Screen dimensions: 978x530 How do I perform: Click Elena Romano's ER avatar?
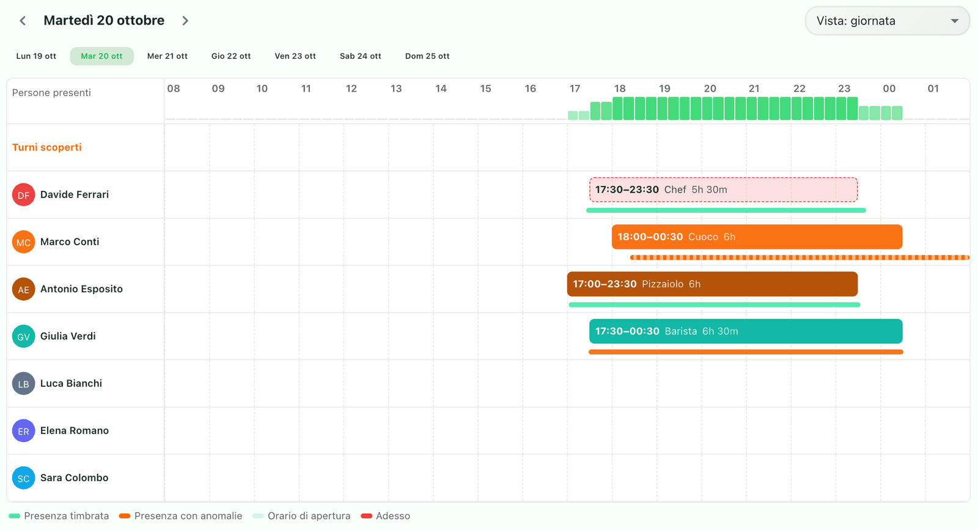pyautogui.click(x=23, y=431)
